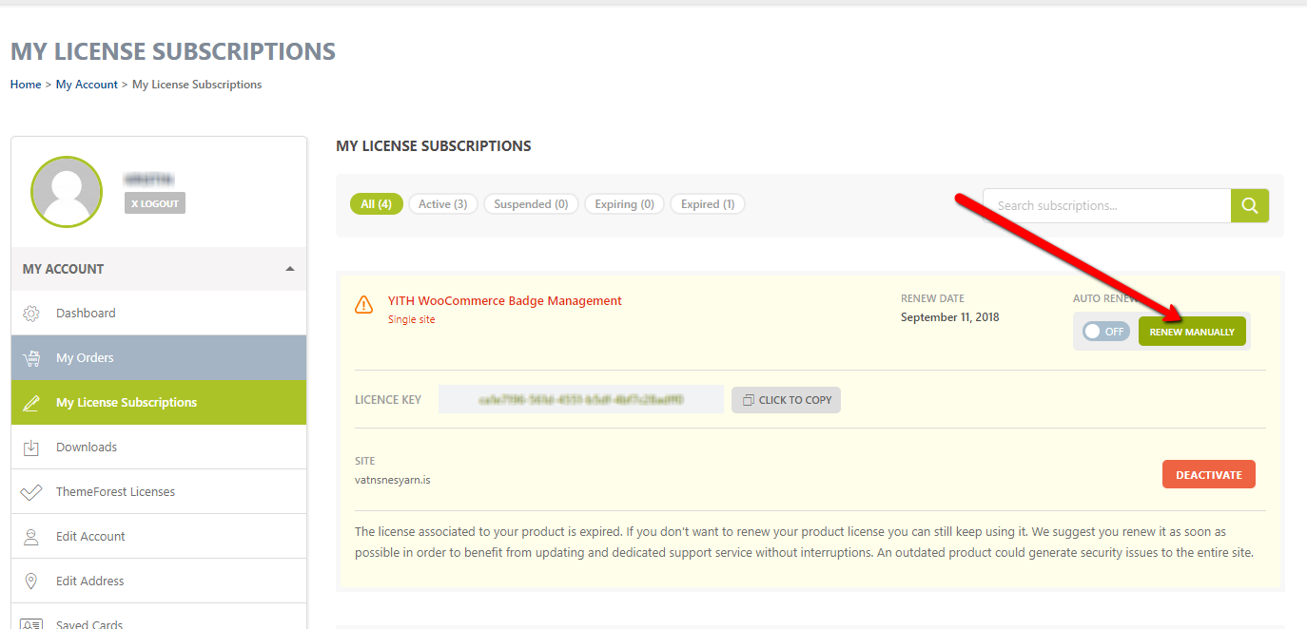Open Dashboard in the account menu

coord(159,313)
